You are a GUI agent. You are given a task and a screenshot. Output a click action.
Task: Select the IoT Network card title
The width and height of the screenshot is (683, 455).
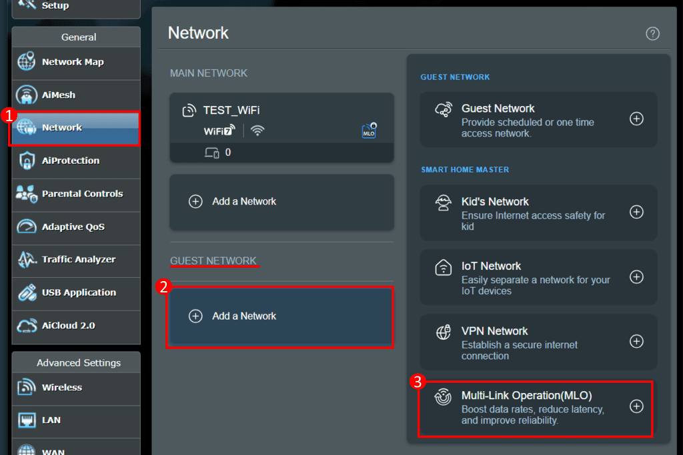tap(491, 266)
